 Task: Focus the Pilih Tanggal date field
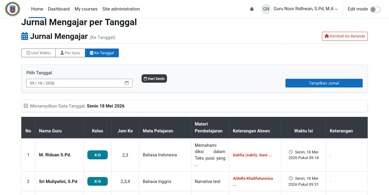pos(79,83)
